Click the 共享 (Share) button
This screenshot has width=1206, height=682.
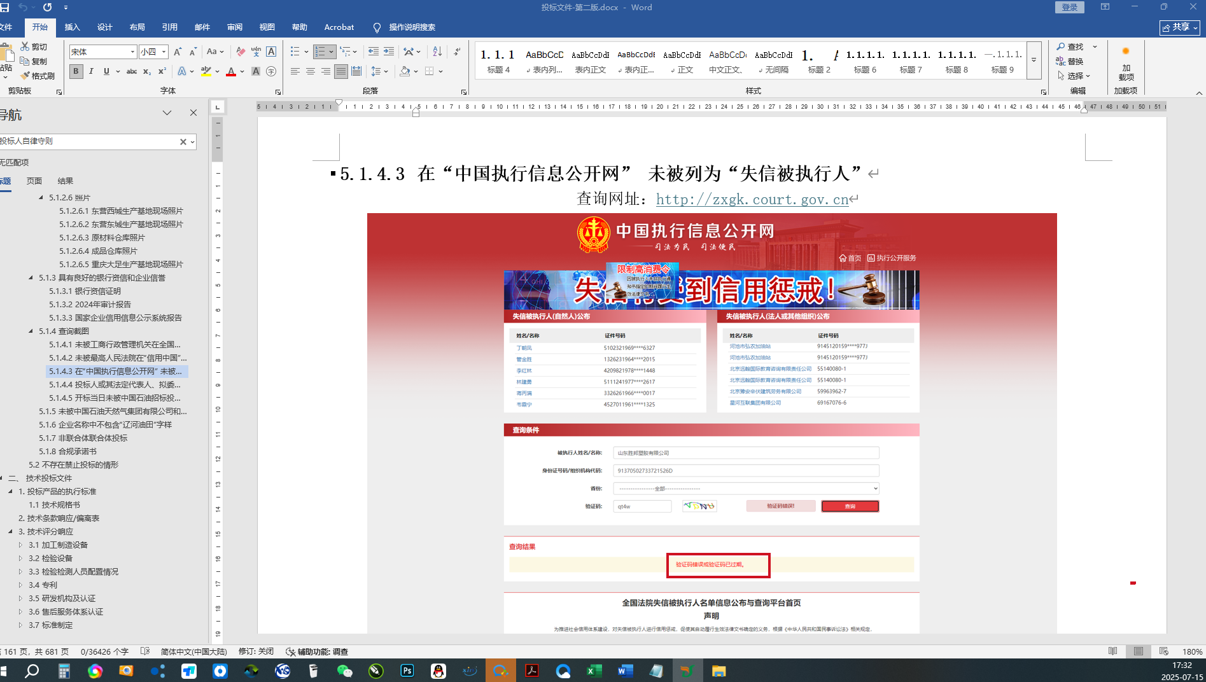1180,27
